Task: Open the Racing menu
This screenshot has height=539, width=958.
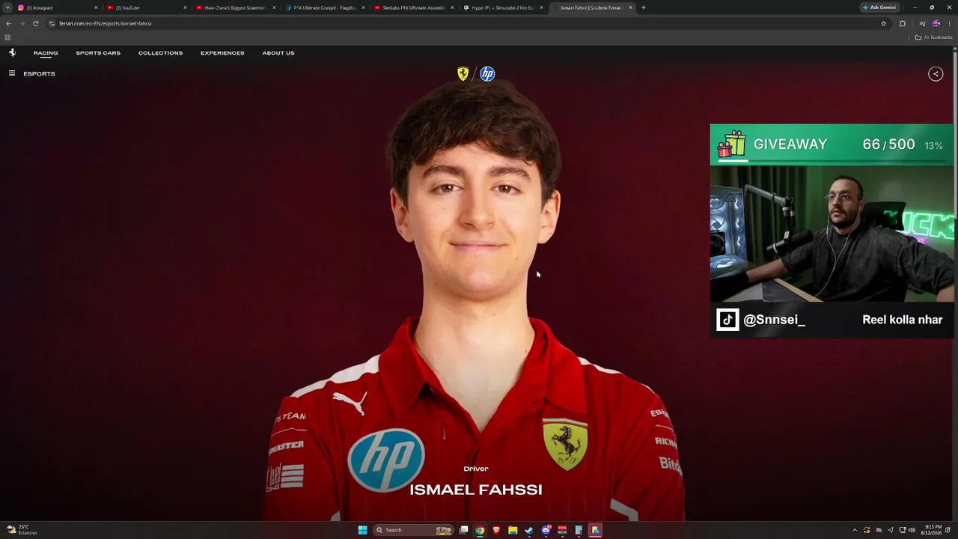Action: click(46, 53)
